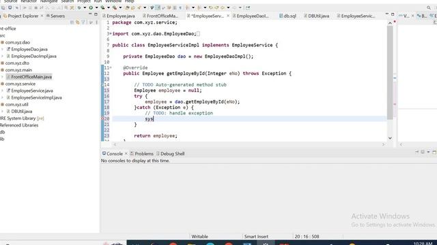Expand EmployeeDaoImpl.java tree node

(3, 56)
